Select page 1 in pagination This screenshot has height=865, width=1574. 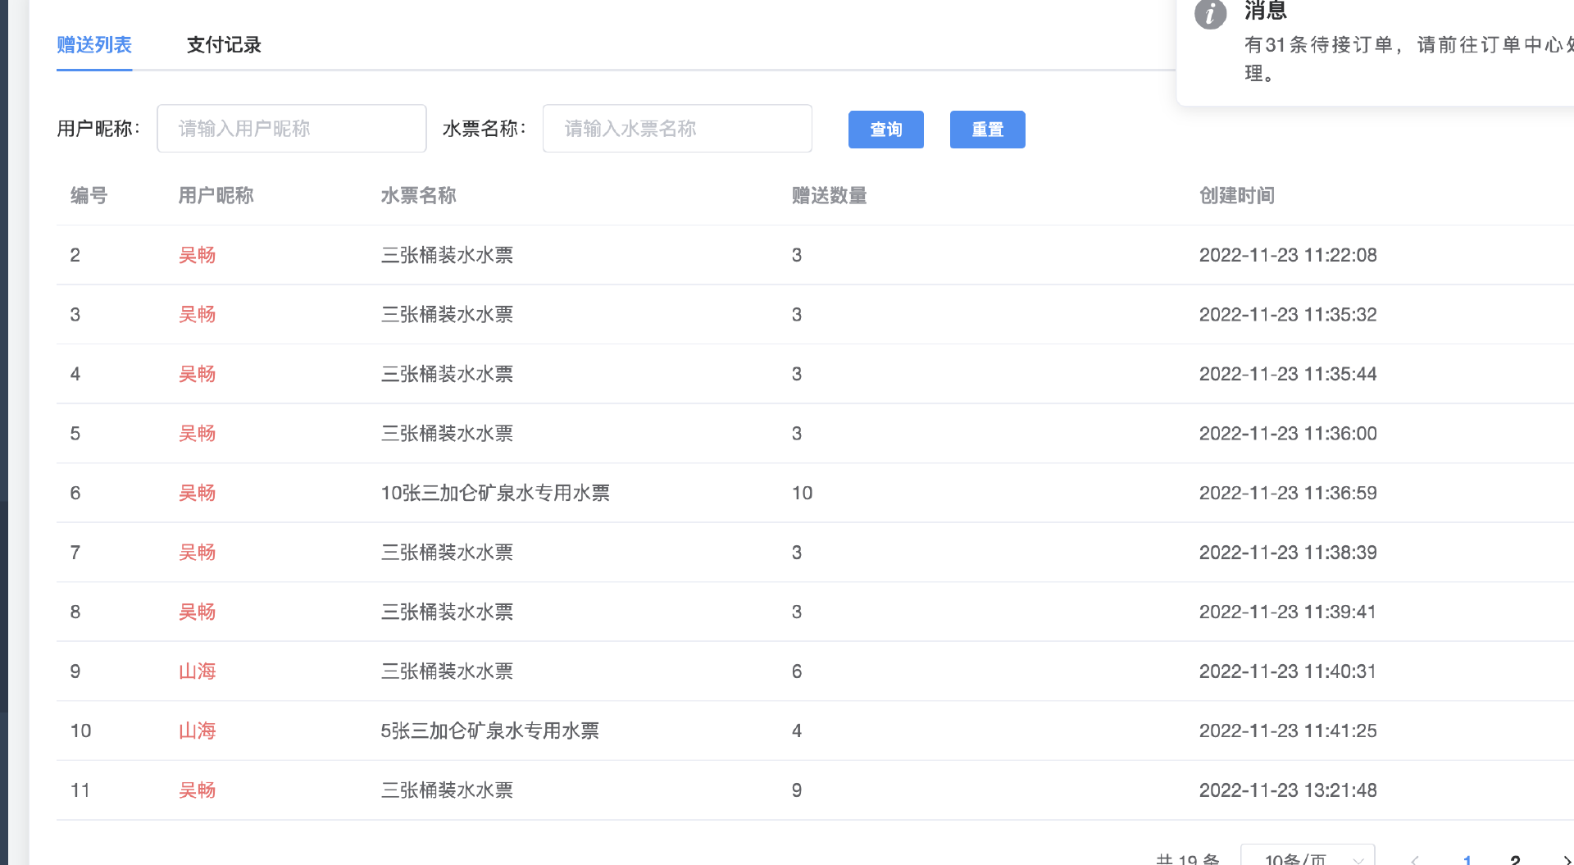tap(1467, 860)
